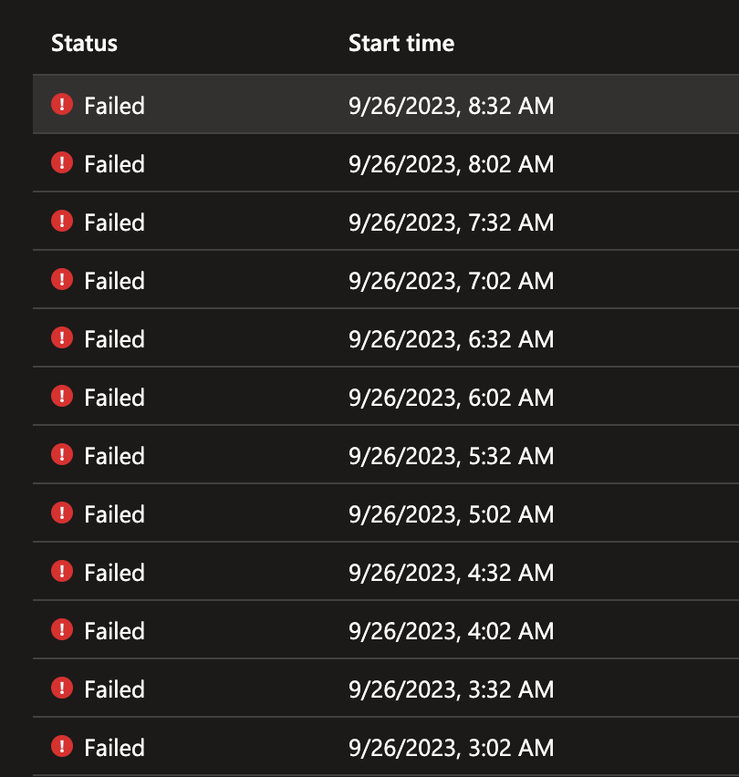739x777 pixels.
Task: Click the error icon on the 5:32 AM row
Action: pyautogui.click(x=62, y=455)
